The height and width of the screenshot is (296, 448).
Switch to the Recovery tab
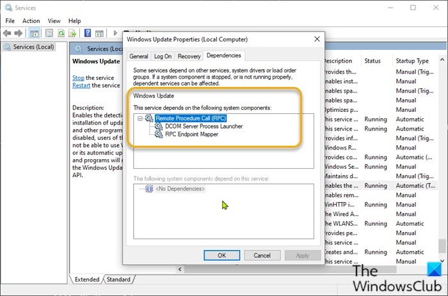[x=189, y=56]
